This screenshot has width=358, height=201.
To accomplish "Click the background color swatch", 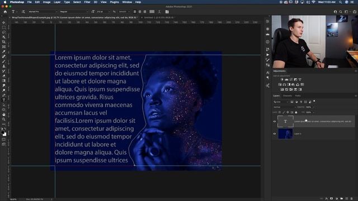I will pyautogui.click(x=5, y=135).
